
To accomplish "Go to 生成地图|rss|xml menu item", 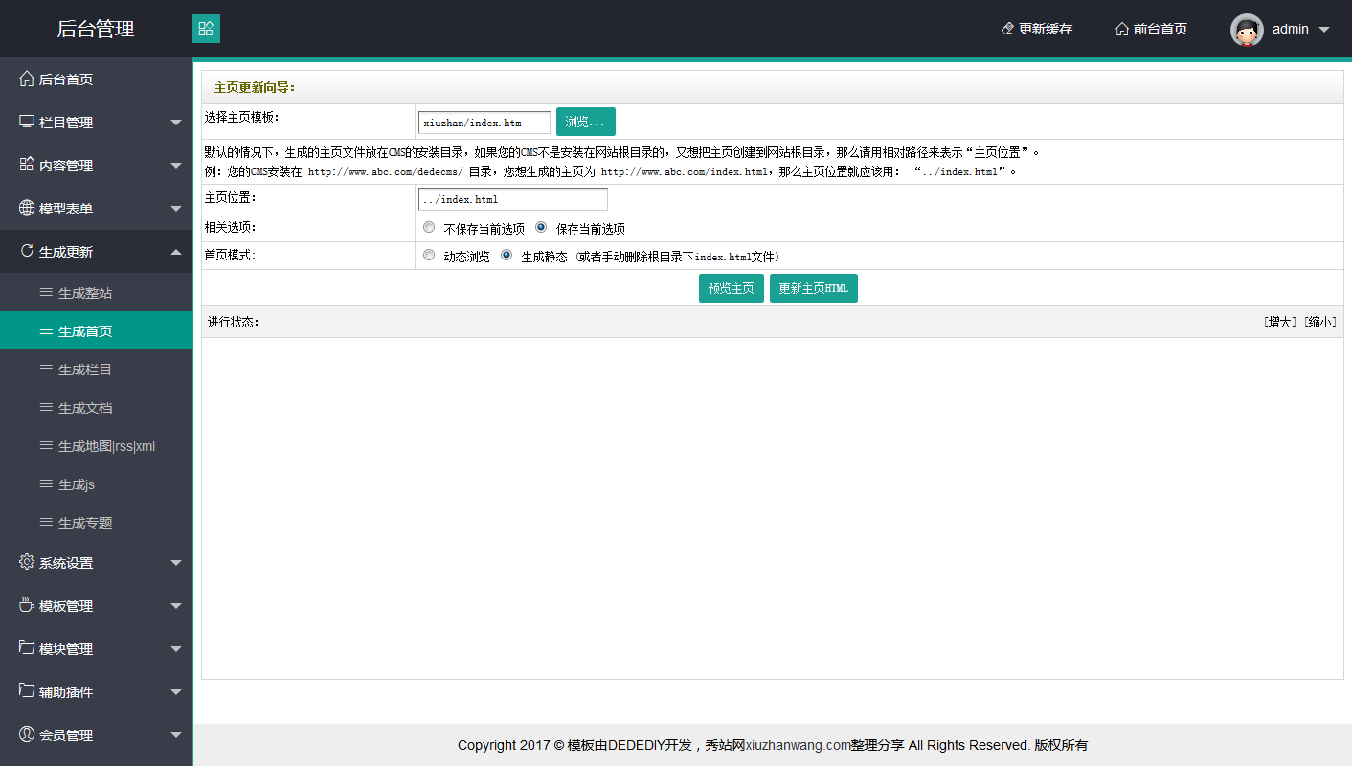I will coord(106,446).
